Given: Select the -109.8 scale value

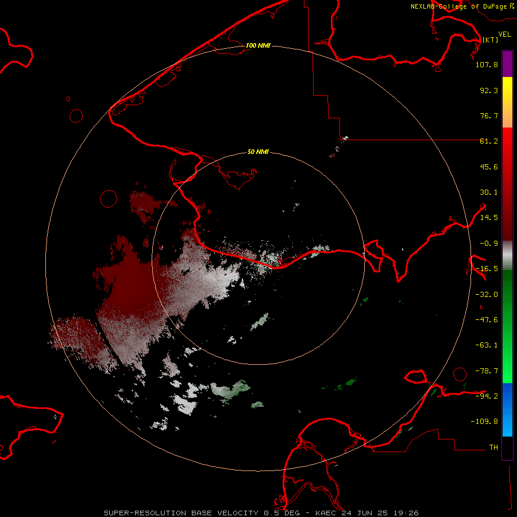Looking at the screenshot, I should [484, 422].
